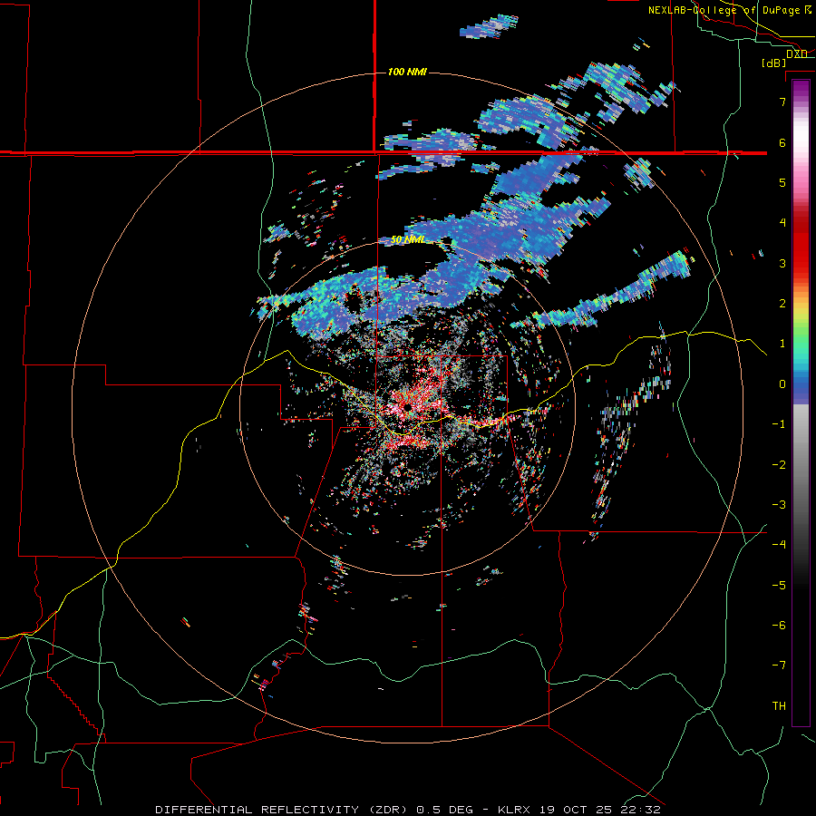Select the "6" value on color scale

coord(782,142)
